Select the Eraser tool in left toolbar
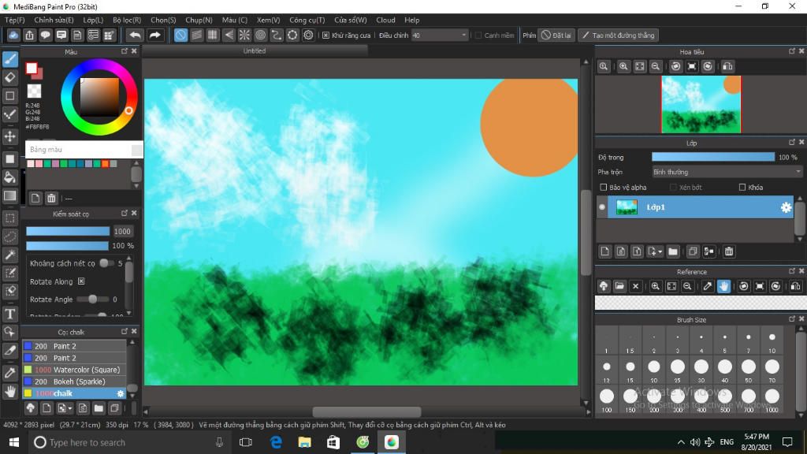807x454 pixels. coord(9,78)
